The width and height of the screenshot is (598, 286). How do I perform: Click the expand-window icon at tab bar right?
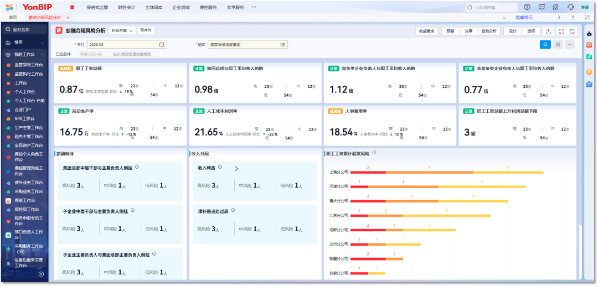(x=587, y=18)
